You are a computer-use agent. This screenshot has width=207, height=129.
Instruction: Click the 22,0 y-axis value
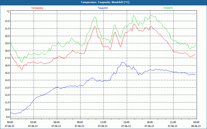tap(8, 21)
